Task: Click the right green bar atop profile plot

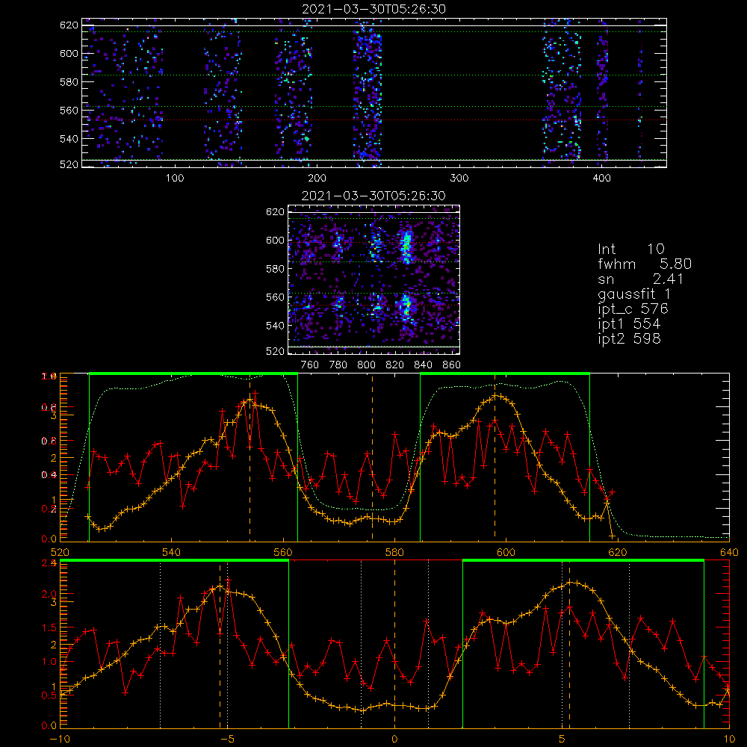Action: point(505,373)
